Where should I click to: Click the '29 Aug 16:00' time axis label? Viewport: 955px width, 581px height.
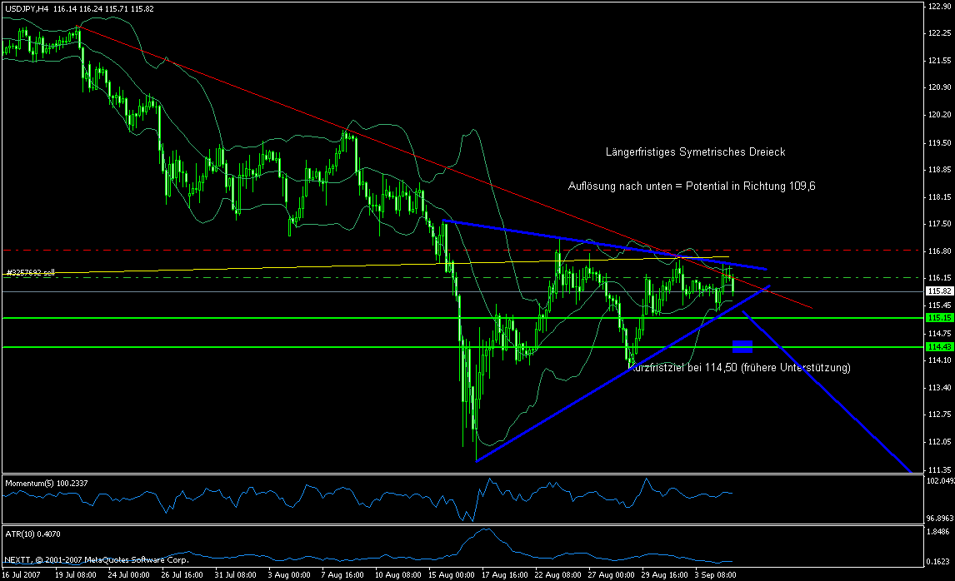coord(664,575)
